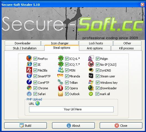Click the green checkmark icon beside mark all

coord(91,94)
